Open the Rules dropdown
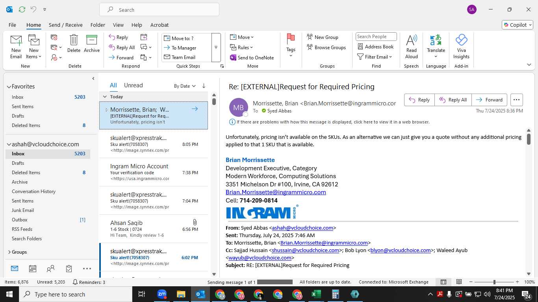 [241, 47]
